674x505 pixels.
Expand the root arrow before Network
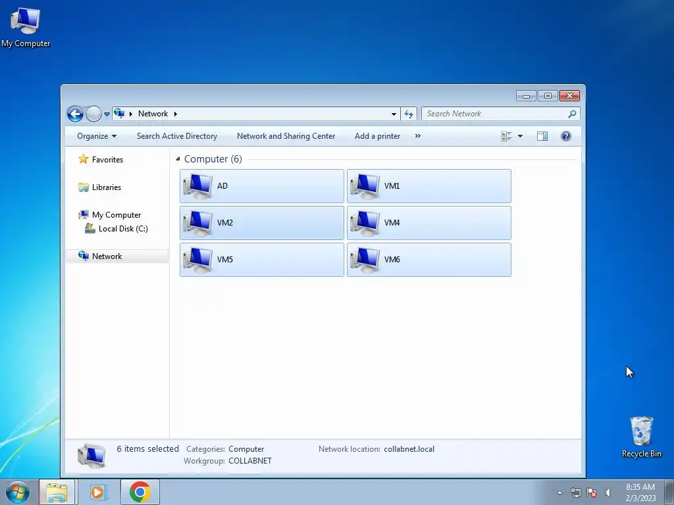[131, 114]
